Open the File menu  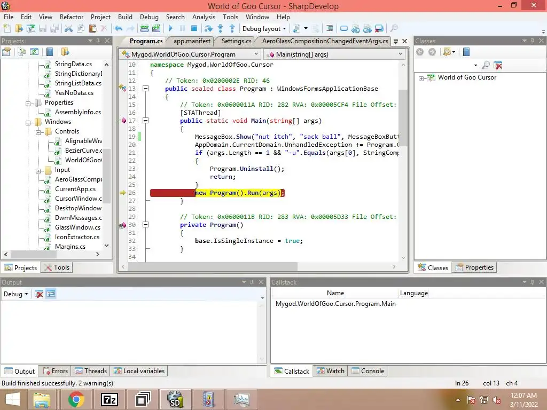coord(9,17)
